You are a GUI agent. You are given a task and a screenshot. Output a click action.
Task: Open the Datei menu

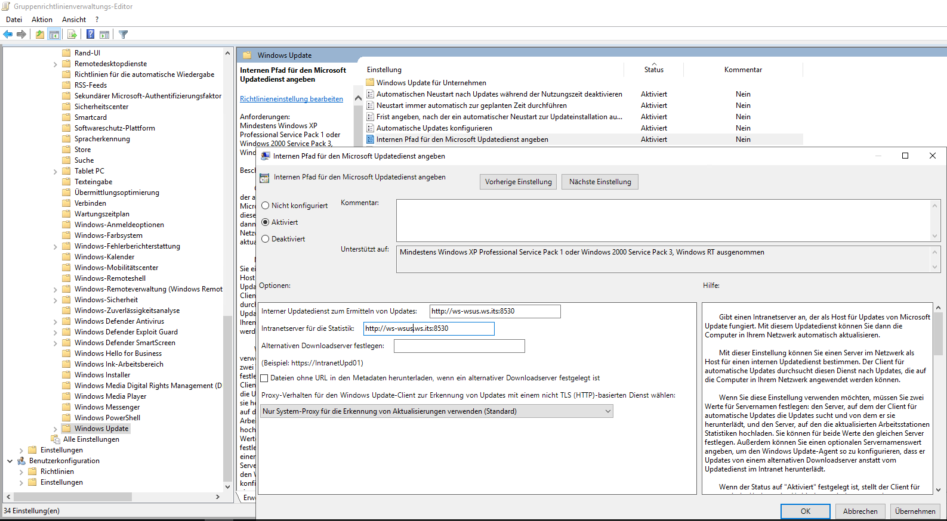[x=14, y=20]
